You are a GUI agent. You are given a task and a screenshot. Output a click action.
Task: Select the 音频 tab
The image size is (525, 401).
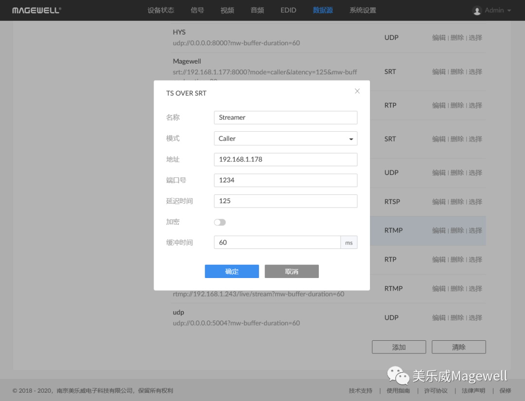(x=257, y=10)
